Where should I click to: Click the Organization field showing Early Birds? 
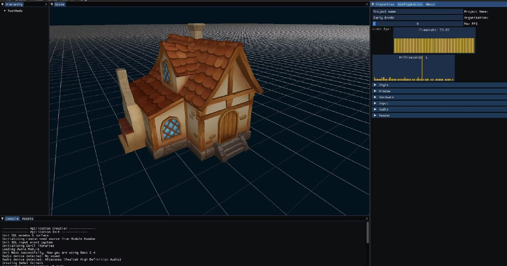[417, 18]
